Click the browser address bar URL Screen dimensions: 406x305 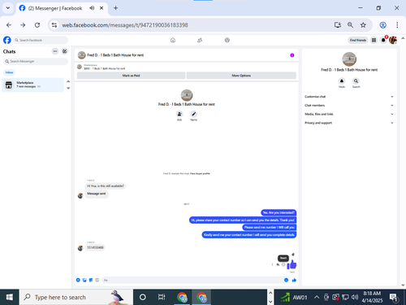tap(125, 25)
